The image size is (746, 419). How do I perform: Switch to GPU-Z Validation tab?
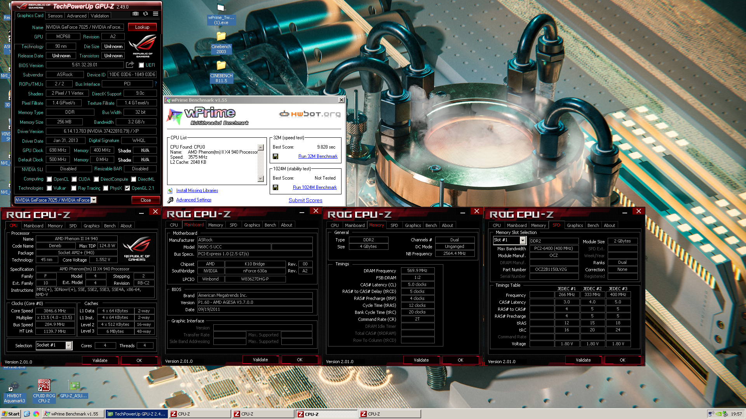click(100, 16)
